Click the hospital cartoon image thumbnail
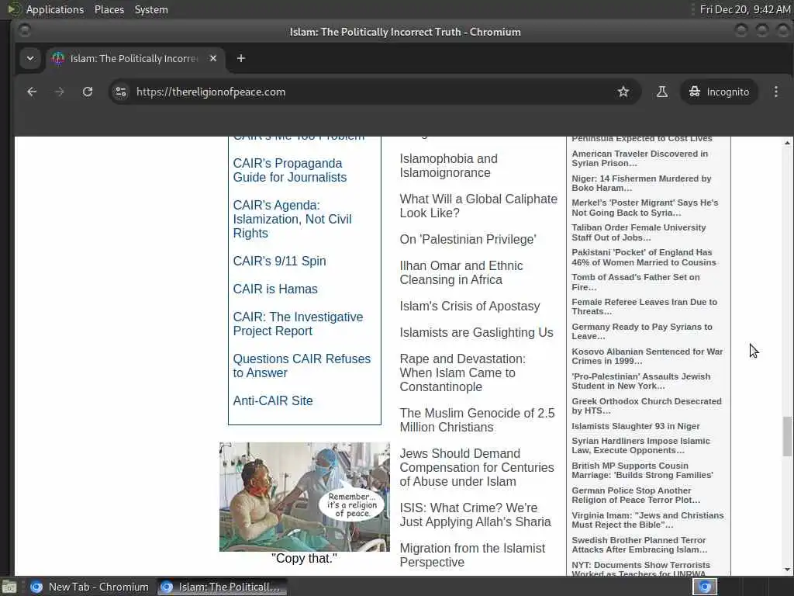This screenshot has height=596, width=794. pos(304,497)
